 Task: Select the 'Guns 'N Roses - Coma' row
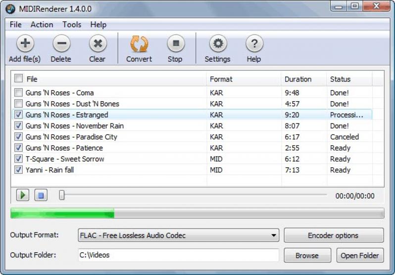click(x=192, y=92)
